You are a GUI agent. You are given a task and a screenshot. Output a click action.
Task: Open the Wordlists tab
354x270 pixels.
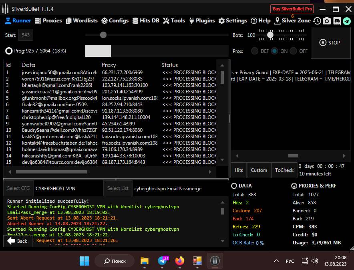(x=82, y=20)
